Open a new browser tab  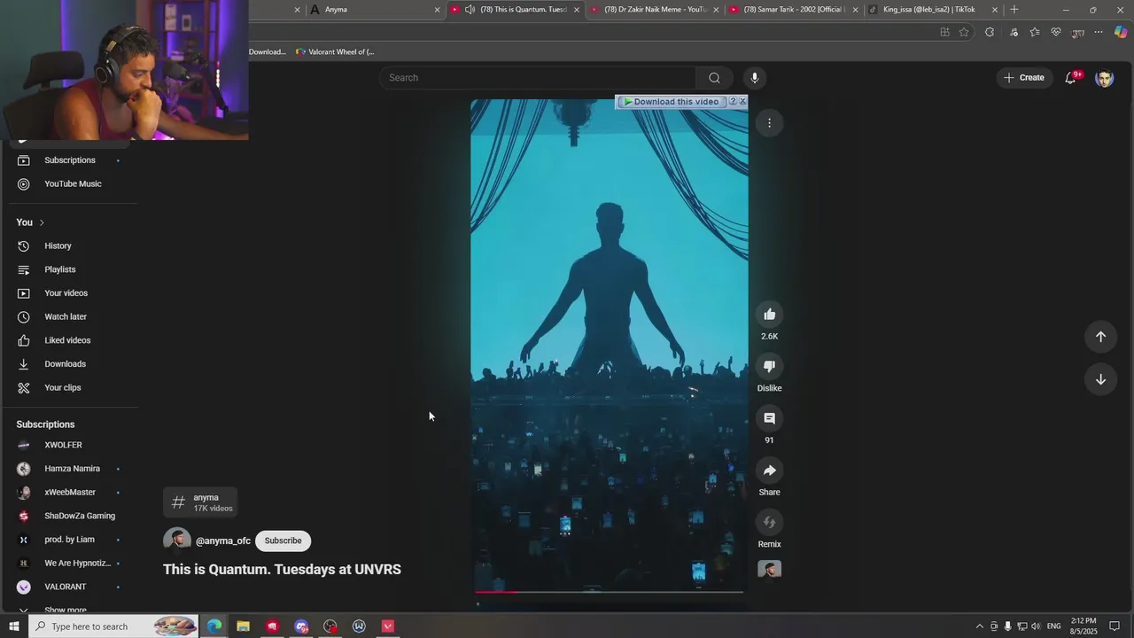pyautogui.click(x=1014, y=10)
